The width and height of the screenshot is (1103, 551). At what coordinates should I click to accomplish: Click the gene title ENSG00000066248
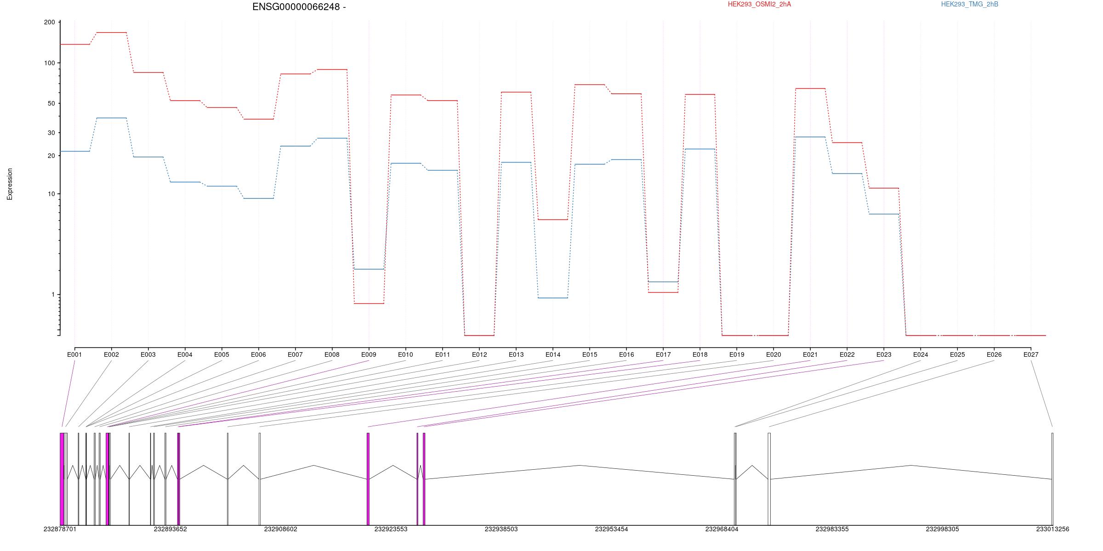299,7
